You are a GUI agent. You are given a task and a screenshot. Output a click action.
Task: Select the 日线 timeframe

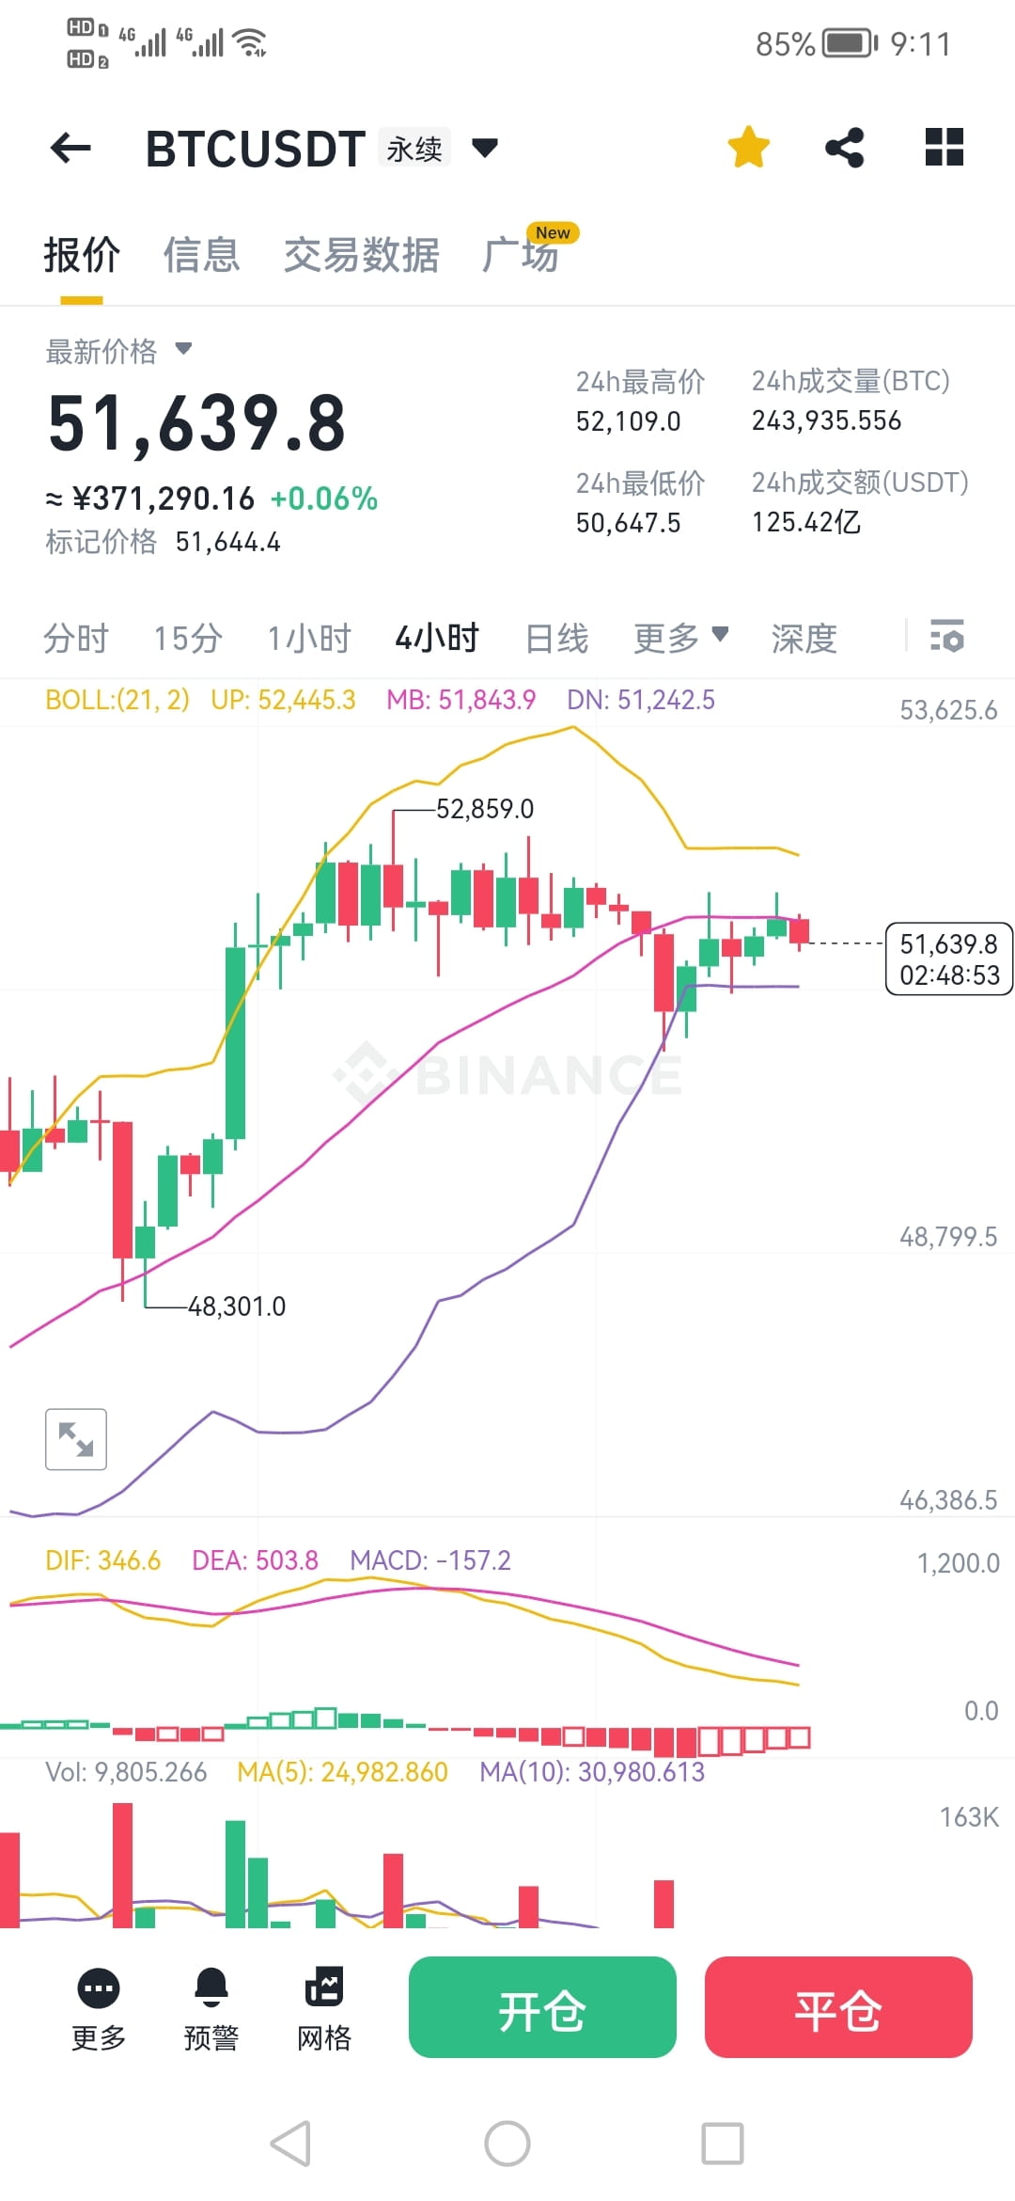(x=556, y=637)
